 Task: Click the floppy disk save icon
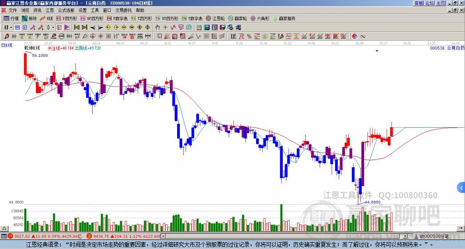pyautogui.click(x=223, y=28)
